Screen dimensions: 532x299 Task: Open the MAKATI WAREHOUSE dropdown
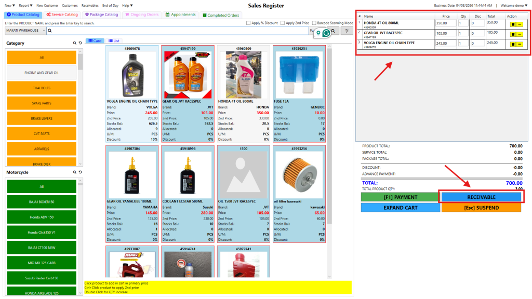[25, 31]
